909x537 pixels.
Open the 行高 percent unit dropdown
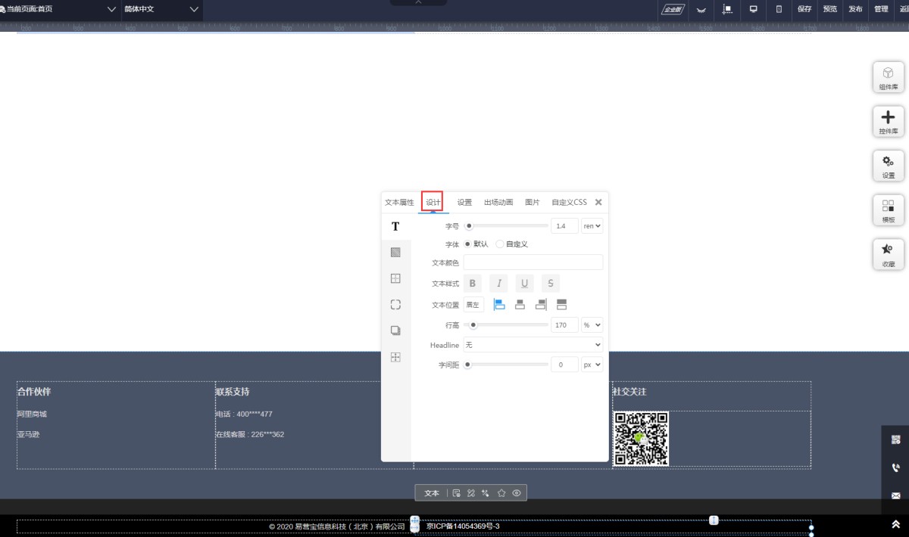[x=592, y=325]
